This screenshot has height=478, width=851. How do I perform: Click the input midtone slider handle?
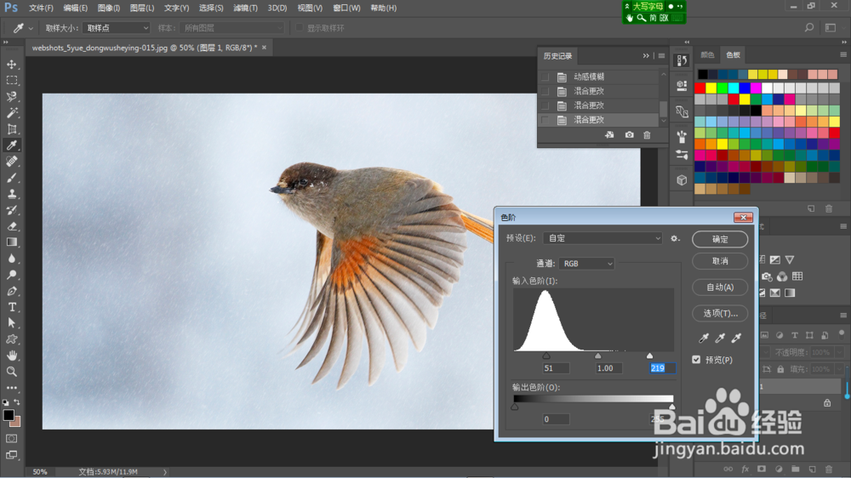click(598, 356)
